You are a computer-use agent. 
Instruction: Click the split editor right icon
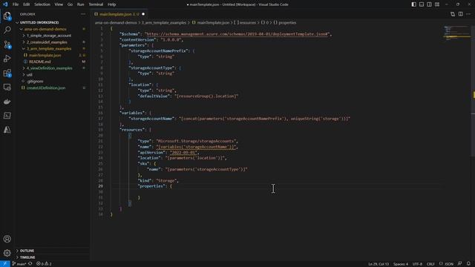coord(460,14)
